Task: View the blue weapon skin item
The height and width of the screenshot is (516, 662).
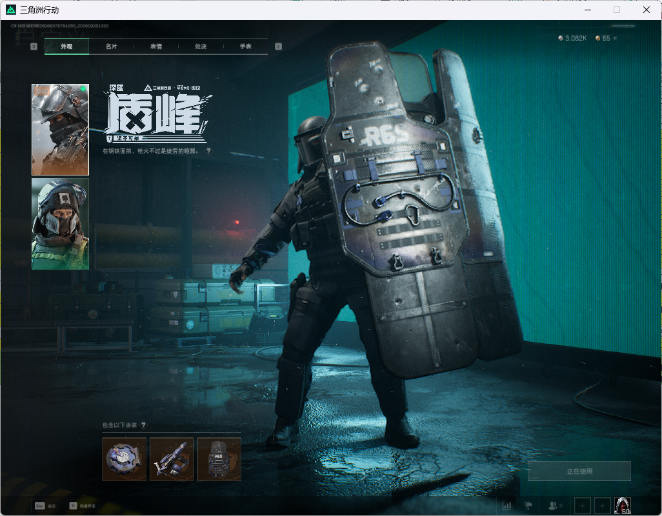Action: point(172,459)
